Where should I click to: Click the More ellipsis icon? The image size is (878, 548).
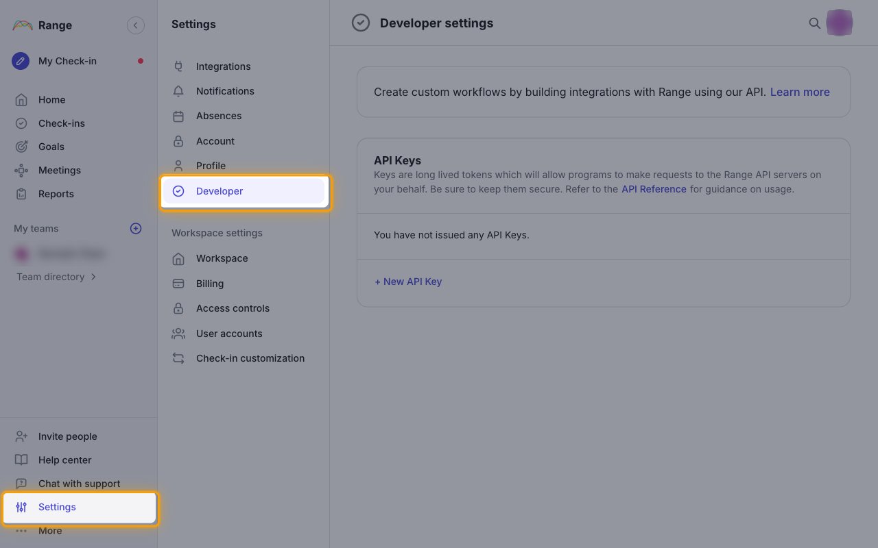point(21,531)
